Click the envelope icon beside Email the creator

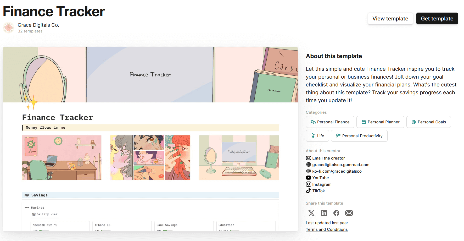click(309, 158)
